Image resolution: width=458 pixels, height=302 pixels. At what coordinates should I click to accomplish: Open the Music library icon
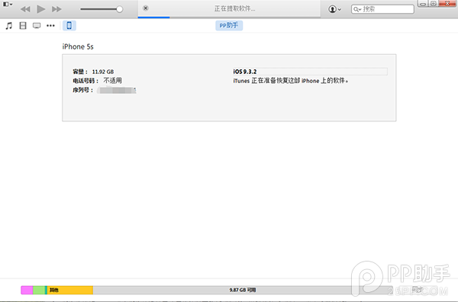click(x=9, y=26)
